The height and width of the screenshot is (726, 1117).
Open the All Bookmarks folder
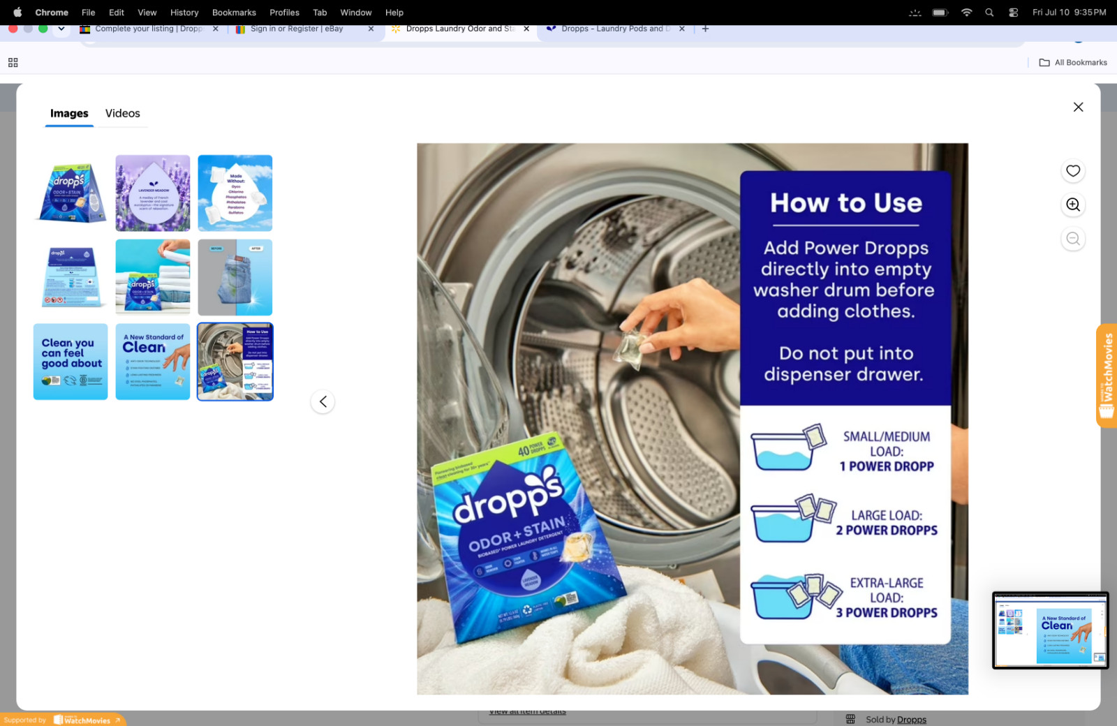(x=1073, y=62)
